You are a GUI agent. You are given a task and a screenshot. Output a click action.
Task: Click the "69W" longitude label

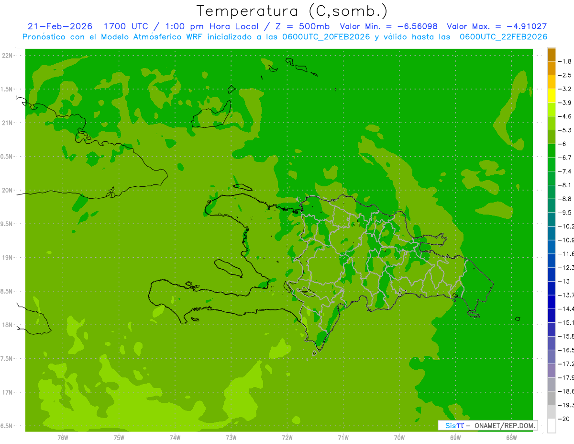tap(455, 437)
